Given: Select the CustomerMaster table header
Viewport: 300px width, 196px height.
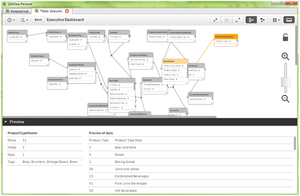Looking at the screenshot, I should pyautogui.click(x=81, y=65).
